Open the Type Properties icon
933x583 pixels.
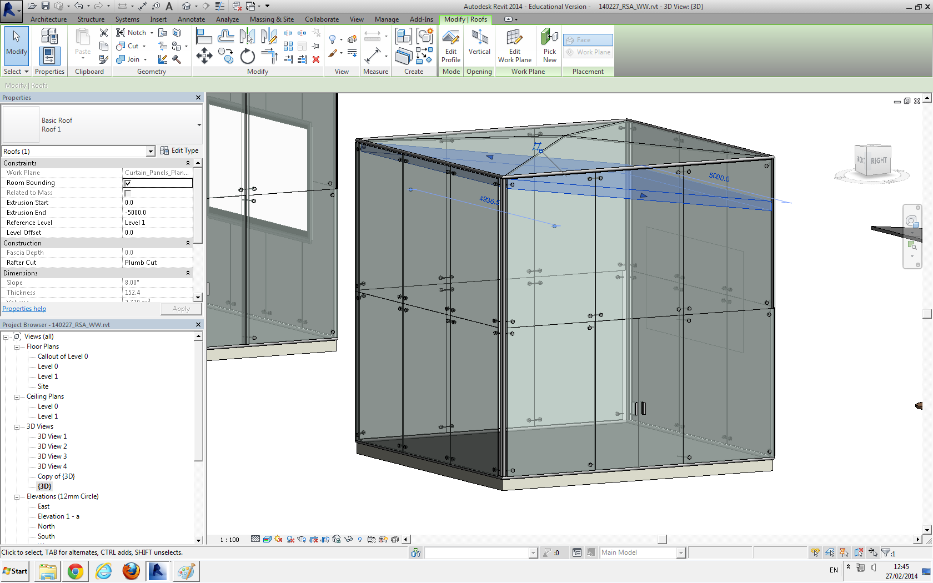49,36
